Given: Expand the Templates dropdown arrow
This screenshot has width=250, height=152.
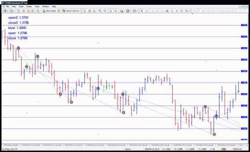Looking at the screenshot, I should (x=137, y=11).
